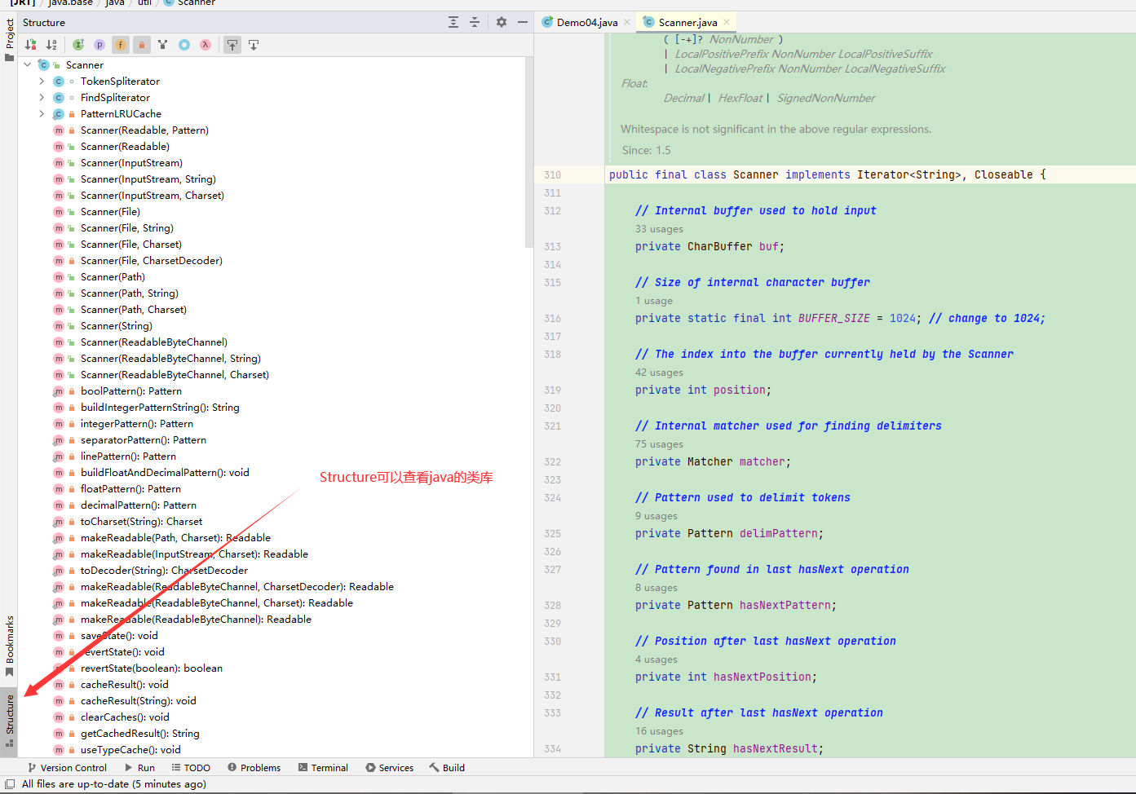Open the Services tool window

click(x=389, y=767)
